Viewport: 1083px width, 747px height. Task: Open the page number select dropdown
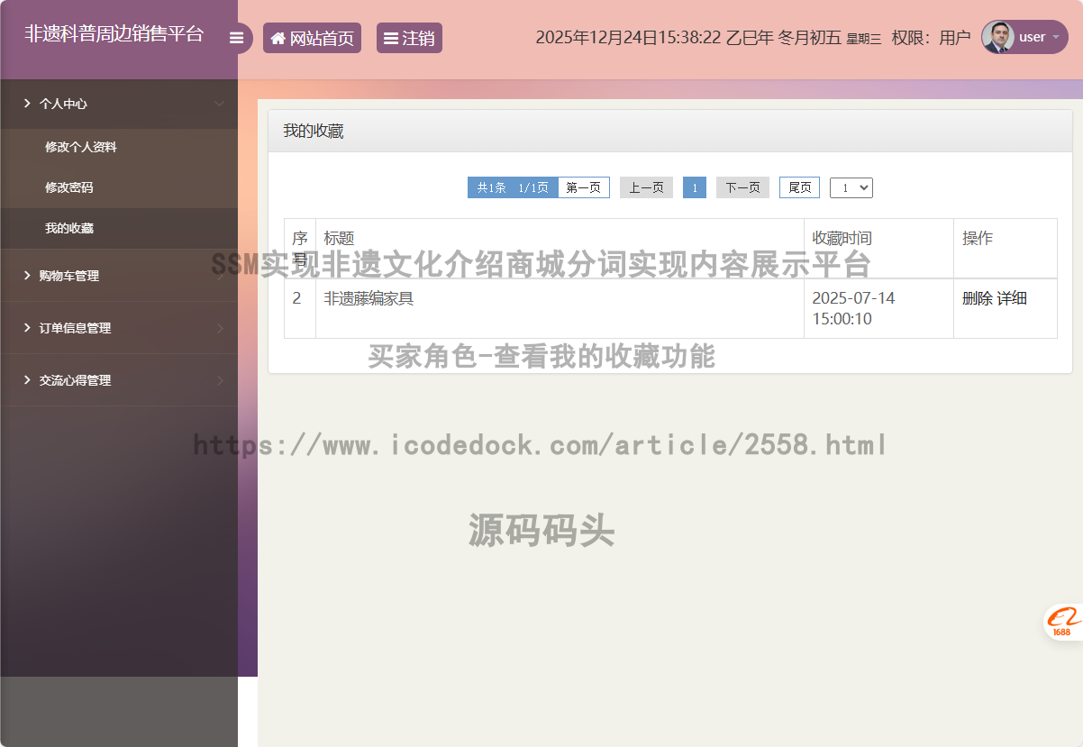point(851,187)
